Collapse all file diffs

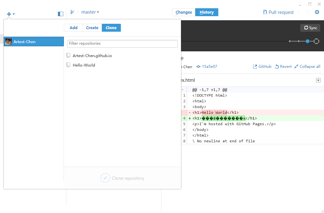pos(307,67)
